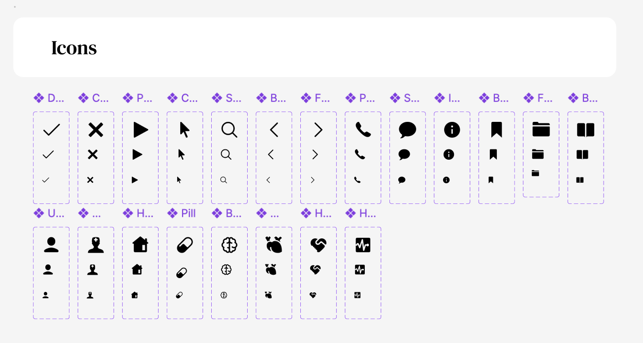Image resolution: width=643 pixels, height=343 pixels.
Task: Select the smallest X close icon
Action: 90,180
